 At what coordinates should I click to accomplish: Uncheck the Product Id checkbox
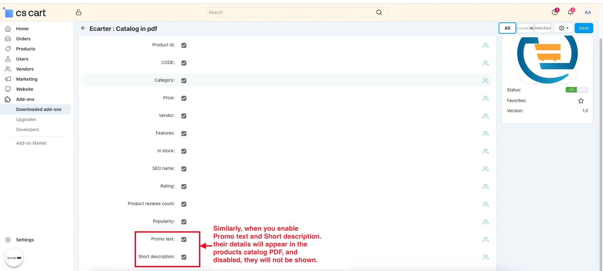tap(184, 45)
